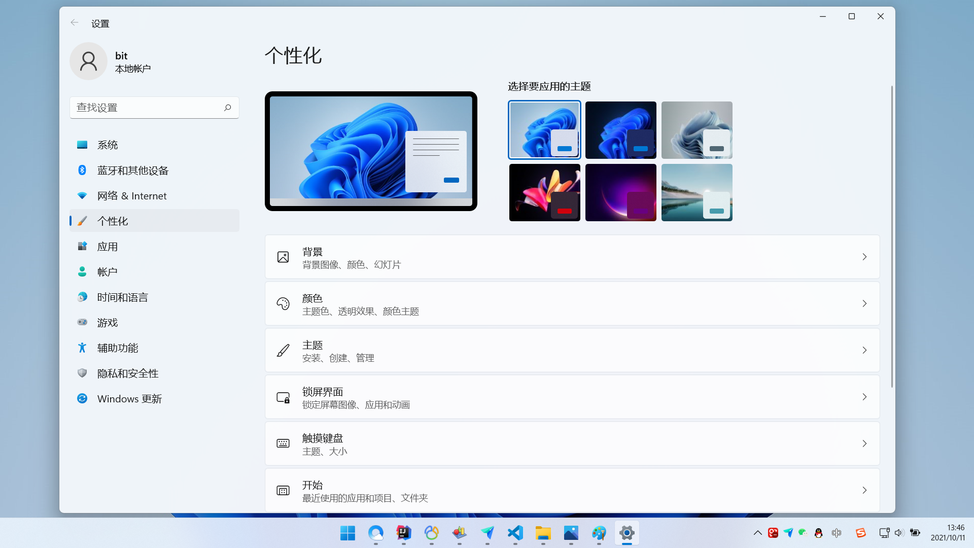Select the gray swirl theme
The image size is (974, 548).
pos(697,130)
